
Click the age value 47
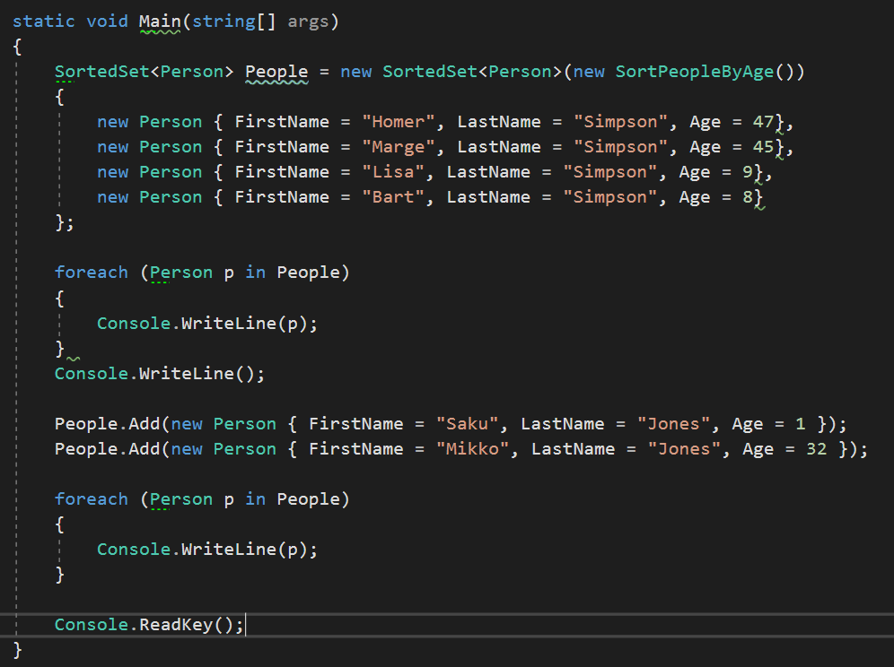tap(762, 122)
